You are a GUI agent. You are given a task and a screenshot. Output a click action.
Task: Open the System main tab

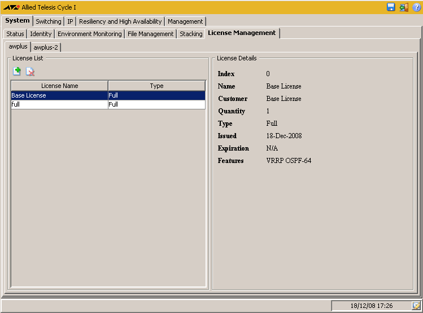[18, 20]
